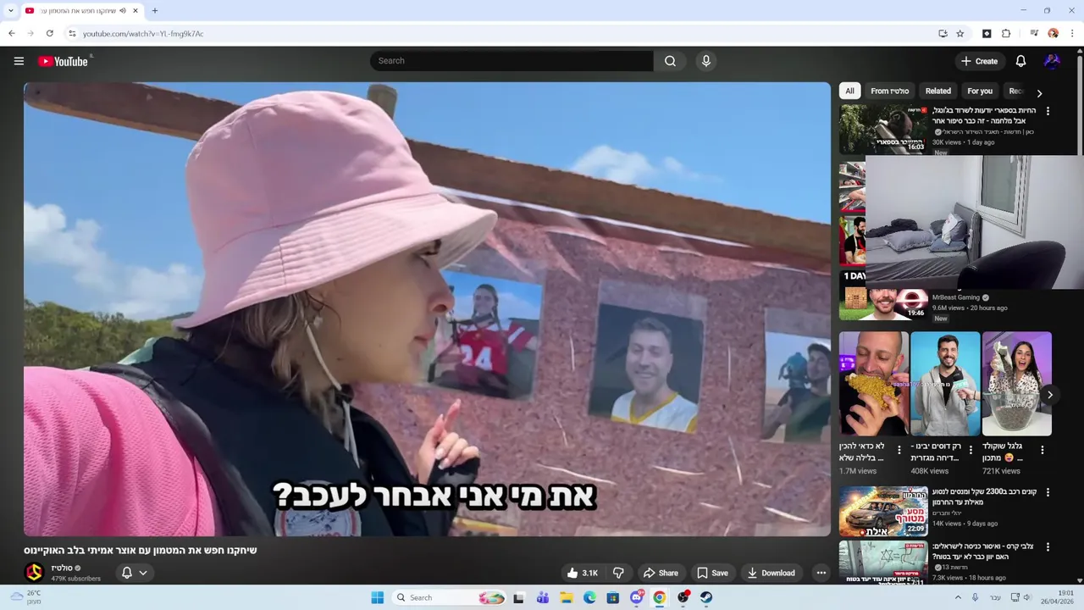Open the Chrome tab search dropdown
Image resolution: width=1084 pixels, height=610 pixels.
point(10,11)
